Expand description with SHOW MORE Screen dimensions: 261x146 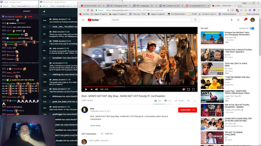click(x=95, y=126)
